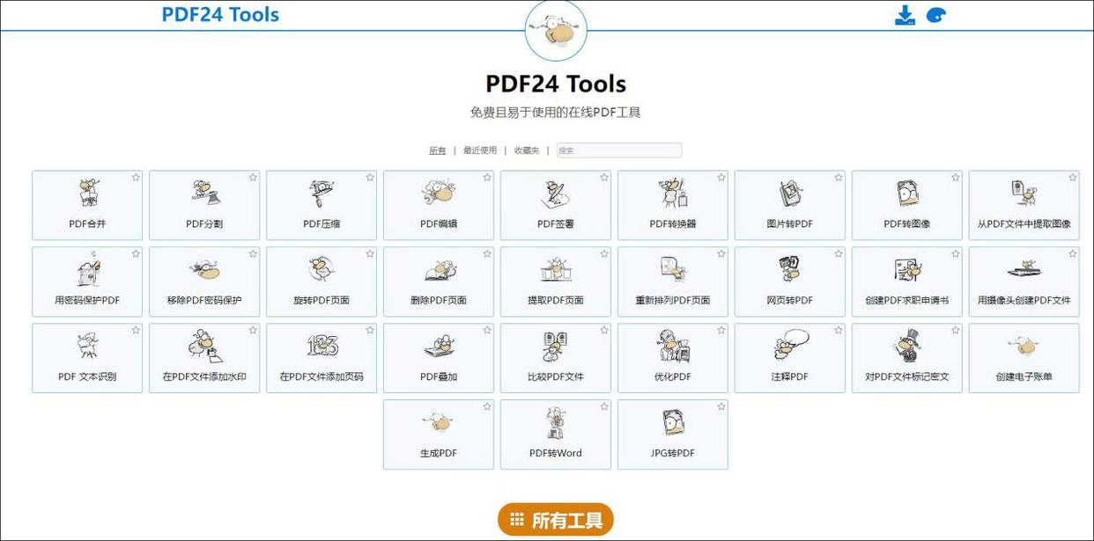This screenshot has height=541, width=1094.
Task: Mark 删除PDF页面 as favorite with star
Action: point(487,254)
